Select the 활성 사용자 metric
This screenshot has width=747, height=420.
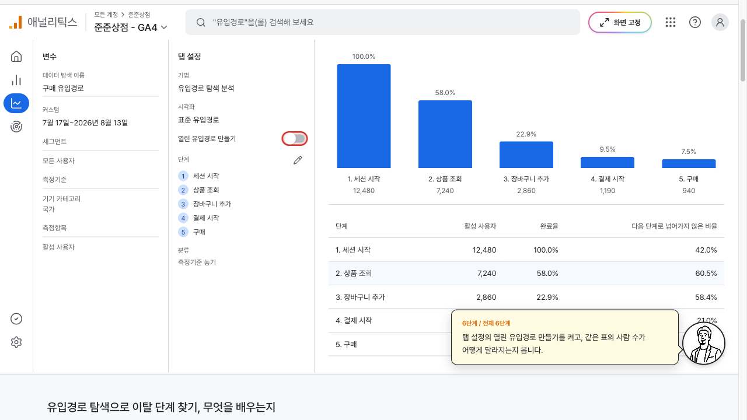(58, 247)
